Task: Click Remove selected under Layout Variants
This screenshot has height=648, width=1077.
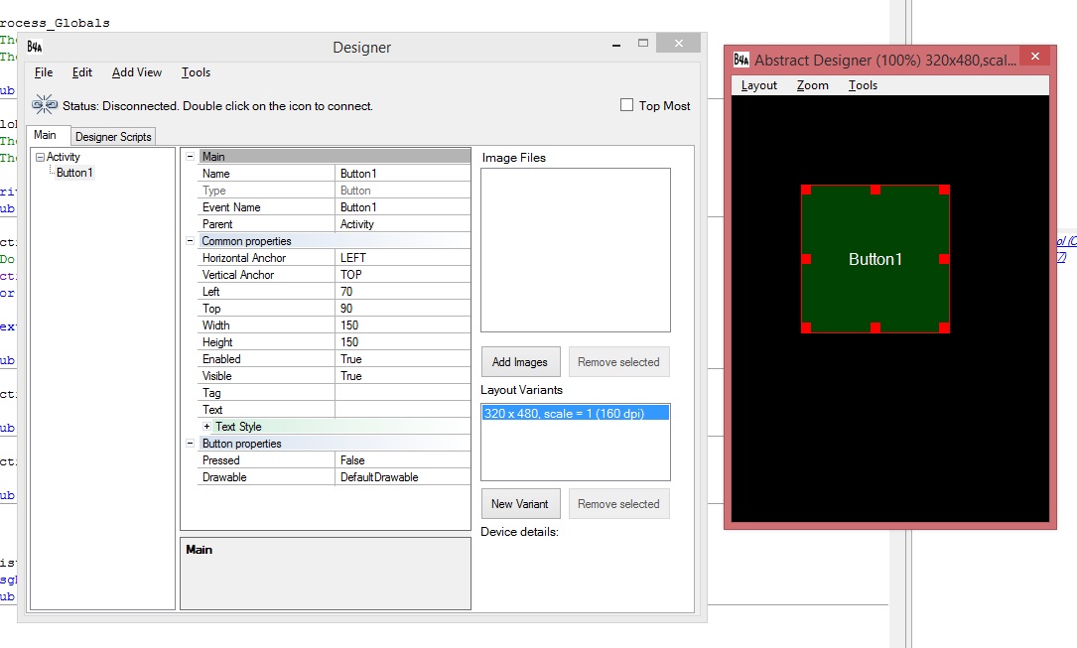Action: (x=618, y=504)
